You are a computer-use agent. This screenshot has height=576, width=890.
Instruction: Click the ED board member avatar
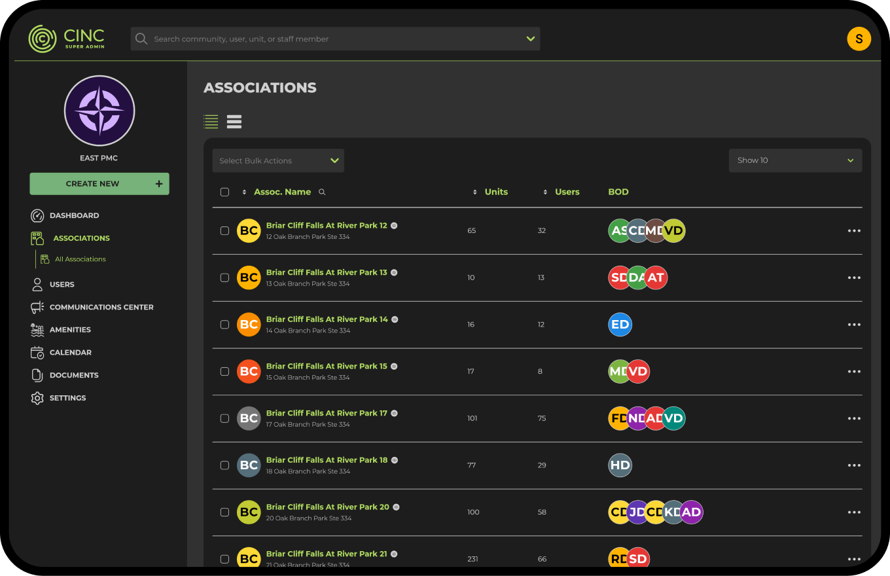point(620,325)
